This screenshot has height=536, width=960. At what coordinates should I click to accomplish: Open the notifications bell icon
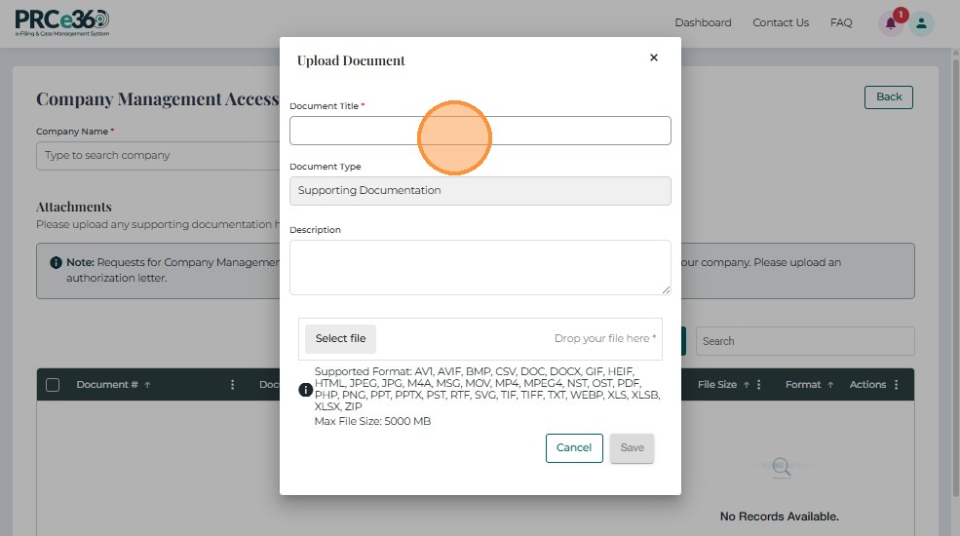point(891,23)
